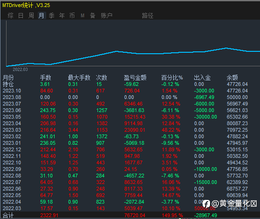Image resolution: width=260 pixels, height=219 pixels.
Task: Click the highlighted 月 monthly tab
Action: tap(42, 15)
